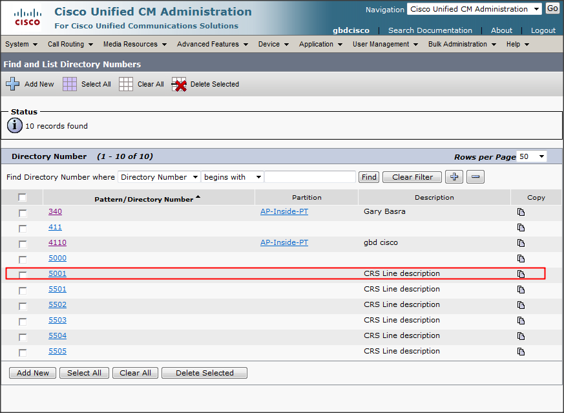Screen dimensions: 564x413
Task: Check the box for directory number 5001
Action: [23, 275]
